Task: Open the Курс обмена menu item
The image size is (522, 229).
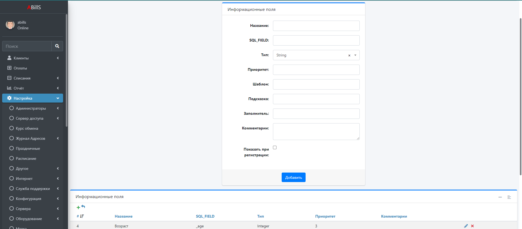Action: (x=27, y=128)
